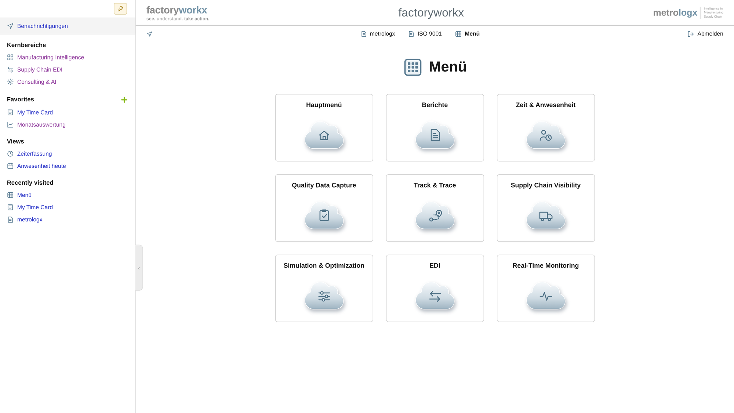Screen dimensions: 734x413
Task: Click the document icon beside Favorites My Time Card
Action: click(10, 112)
